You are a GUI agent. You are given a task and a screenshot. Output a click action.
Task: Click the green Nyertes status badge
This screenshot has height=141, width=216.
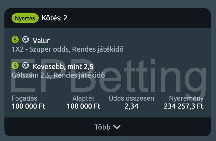point(25,18)
